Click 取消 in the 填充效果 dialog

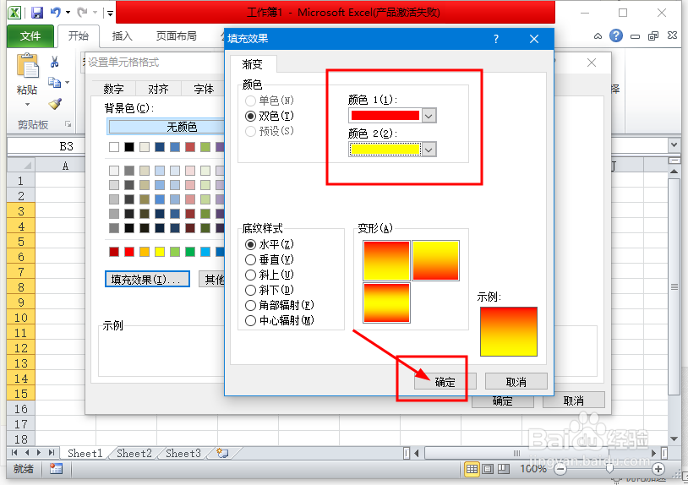[516, 382]
